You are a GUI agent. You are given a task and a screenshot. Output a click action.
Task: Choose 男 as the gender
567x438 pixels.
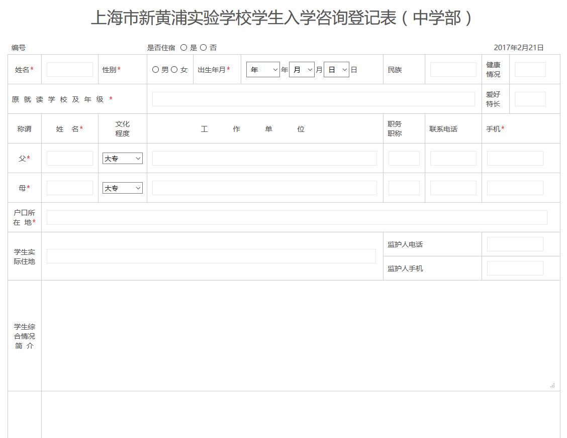click(155, 70)
